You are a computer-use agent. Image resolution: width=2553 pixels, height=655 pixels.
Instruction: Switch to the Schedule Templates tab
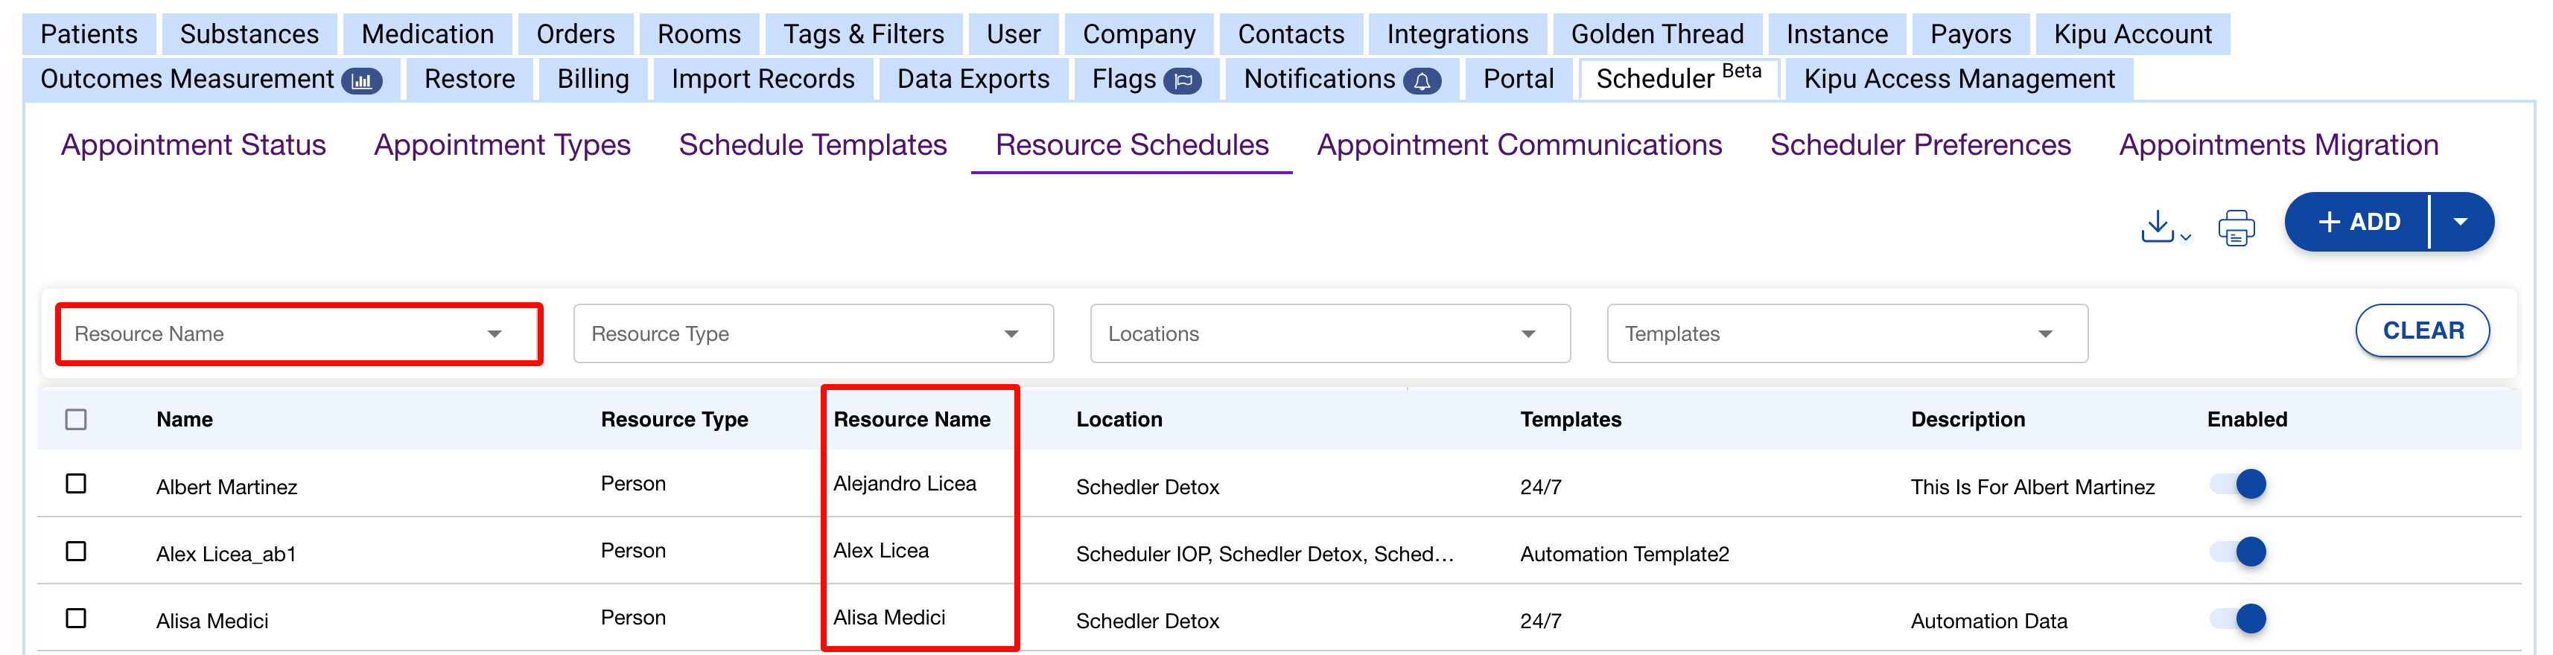pos(812,146)
